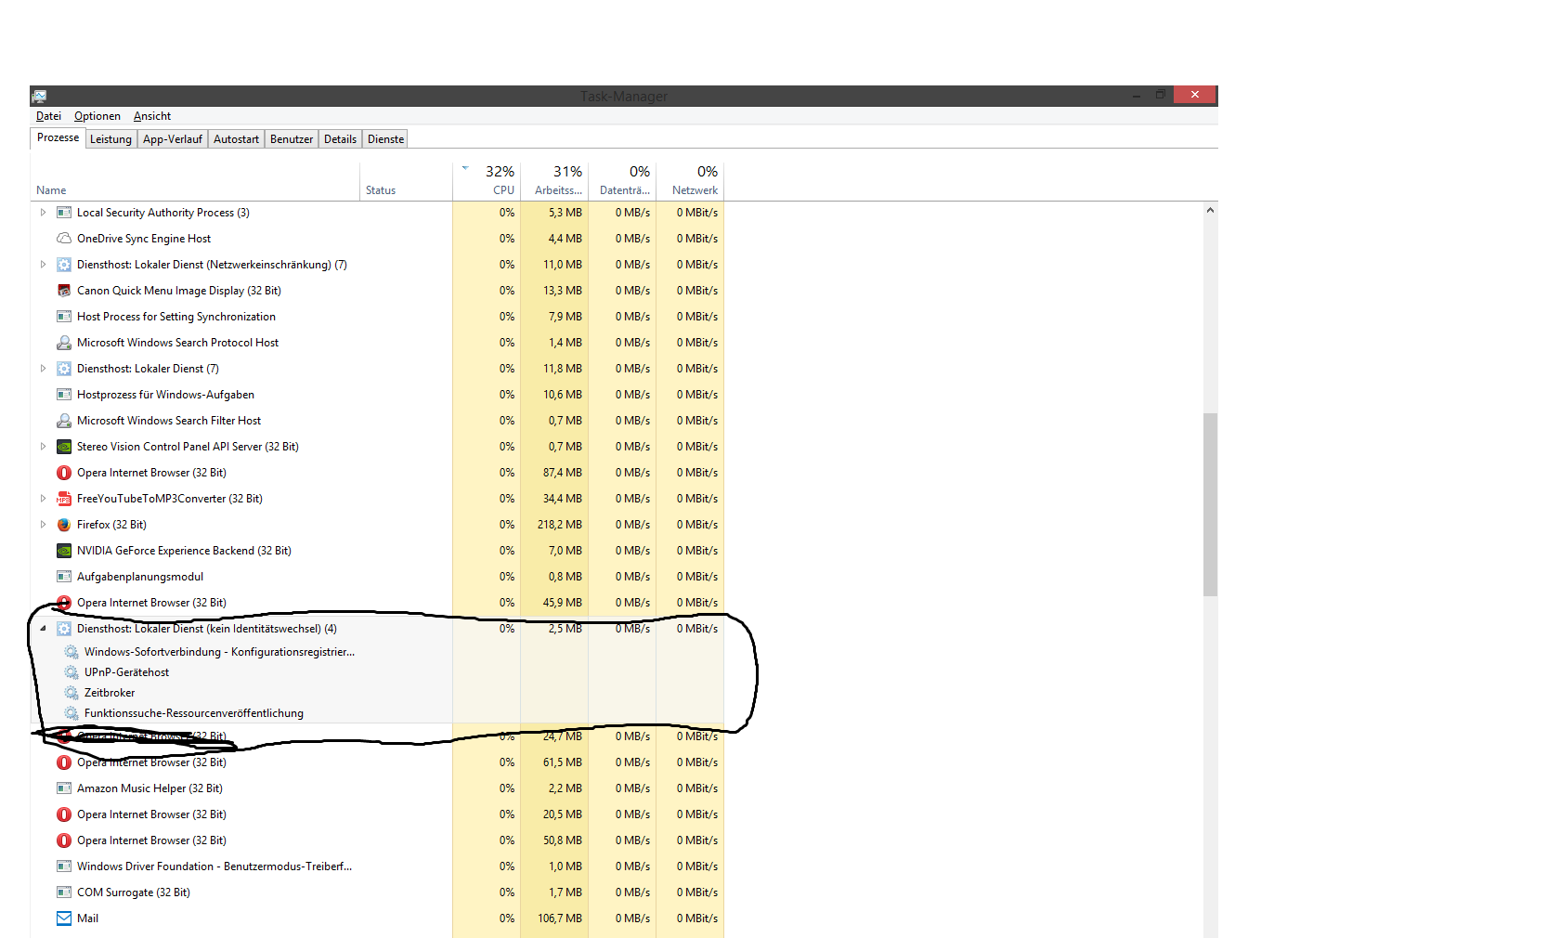Click the Aufgabenplanungsmodul icon
Screen dimensions: 1560x938
[x=64, y=577]
